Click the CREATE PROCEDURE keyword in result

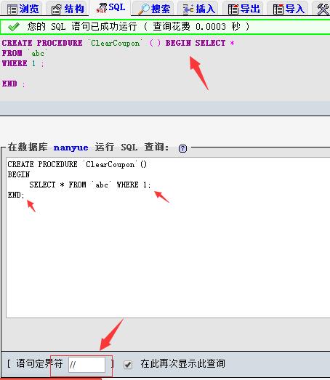(x=42, y=43)
